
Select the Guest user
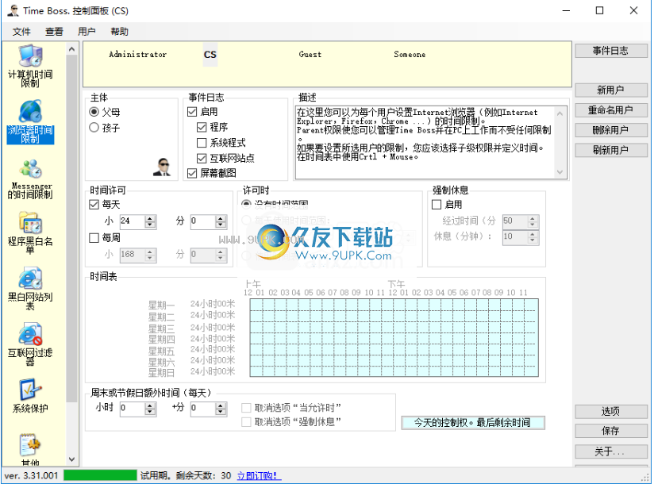tap(310, 55)
